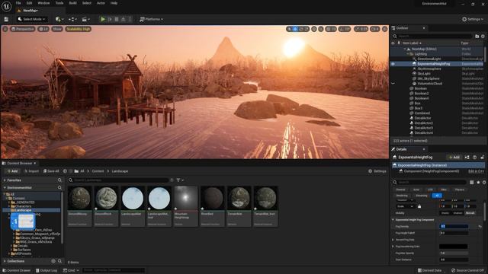This screenshot has height=274, width=488.
Task: Open the Blueprints toolbar dropdown icon
Action: (x=72, y=19)
